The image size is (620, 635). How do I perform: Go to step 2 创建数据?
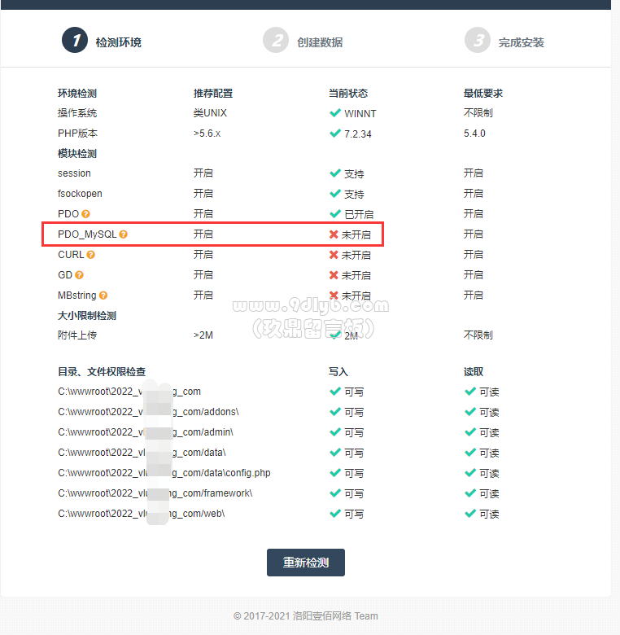click(x=303, y=41)
